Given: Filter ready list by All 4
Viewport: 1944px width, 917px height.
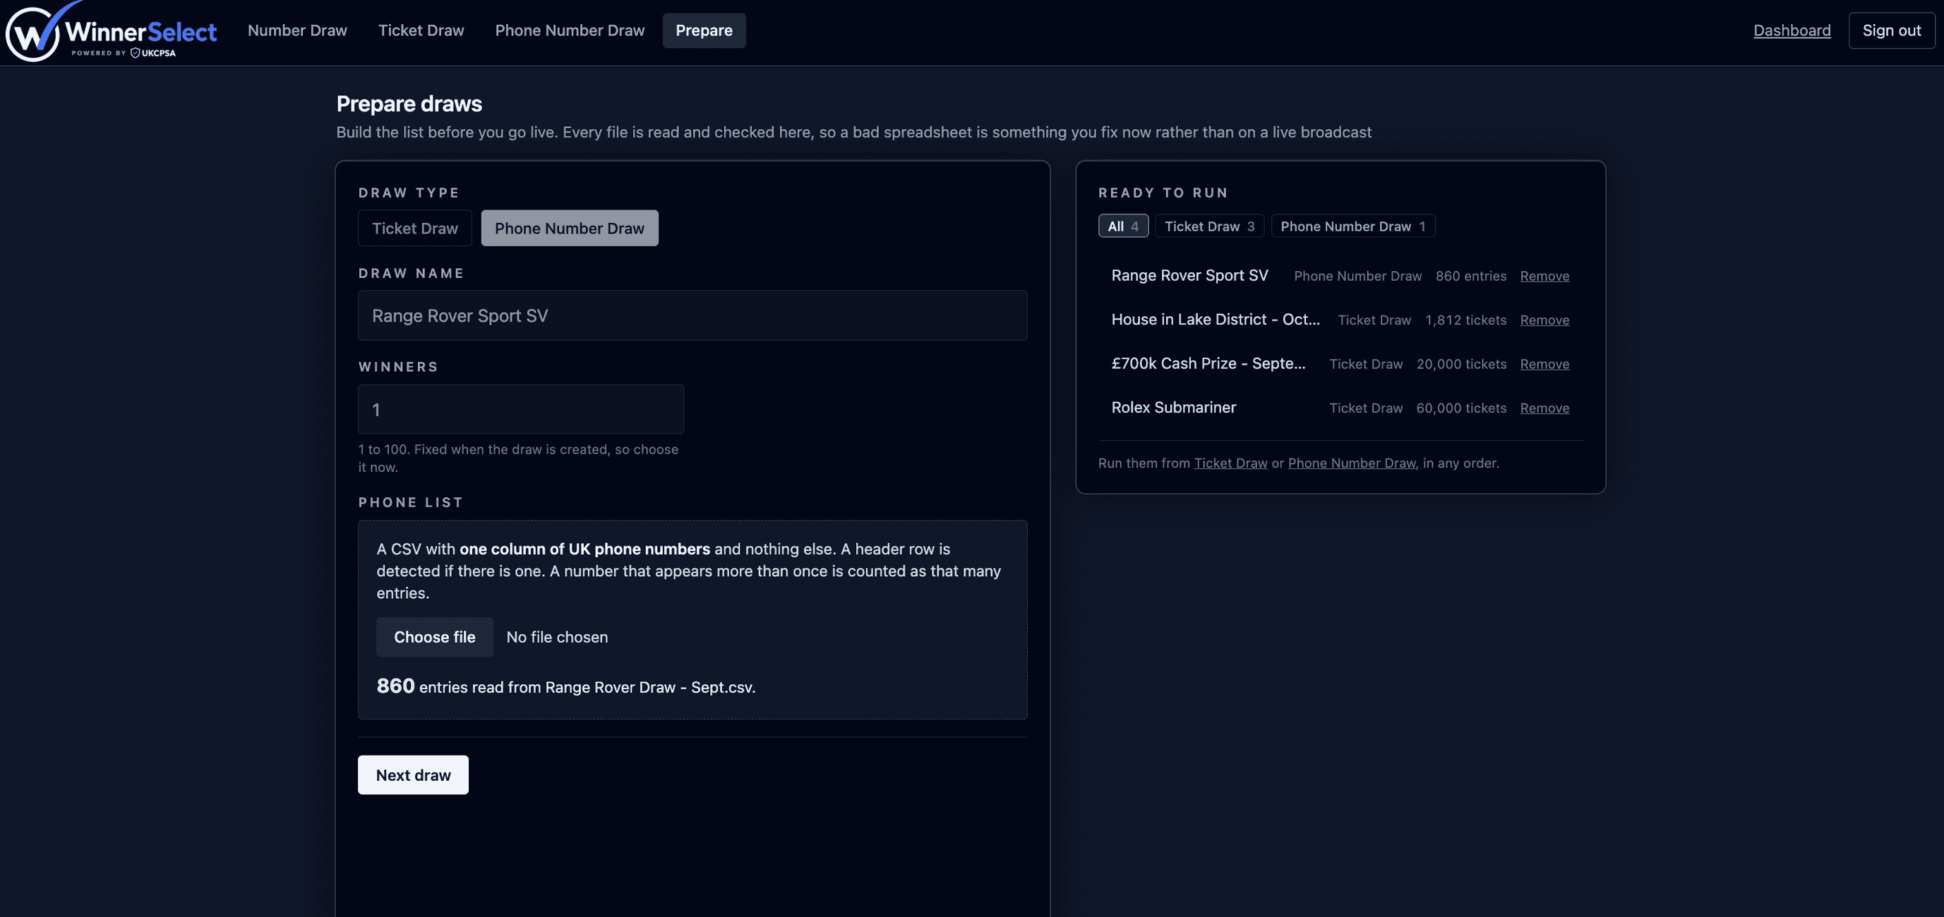Looking at the screenshot, I should (1123, 226).
